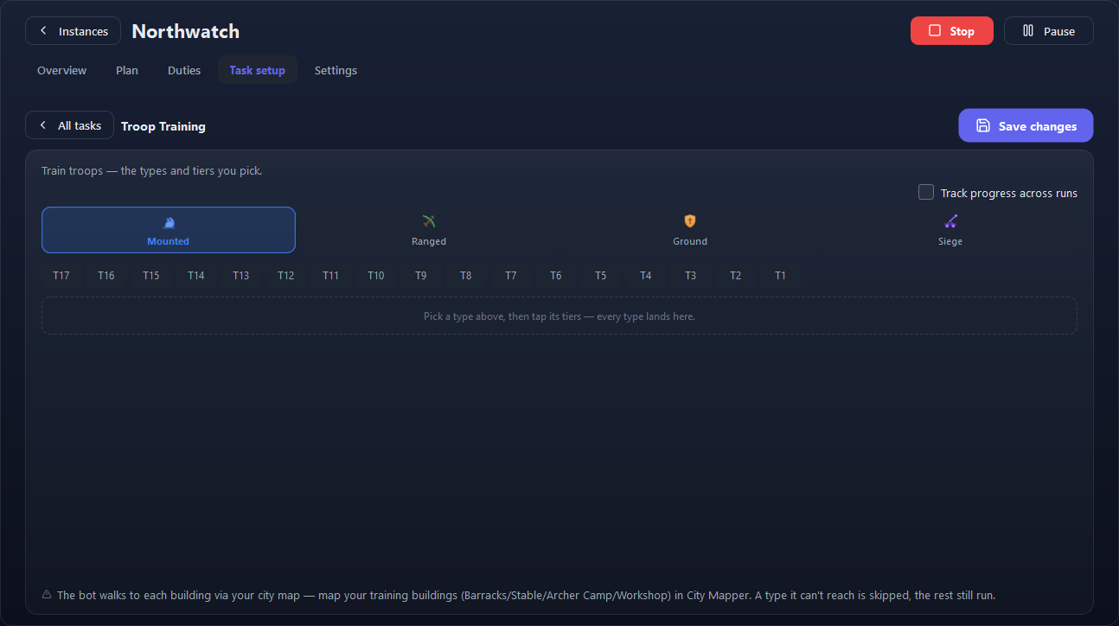Click the Stop square icon
Image resolution: width=1119 pixels, height=626 pixels.
934,31
